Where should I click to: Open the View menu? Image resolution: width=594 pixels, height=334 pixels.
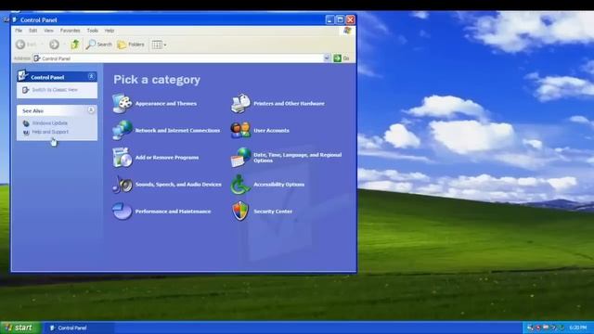[48, 31]
